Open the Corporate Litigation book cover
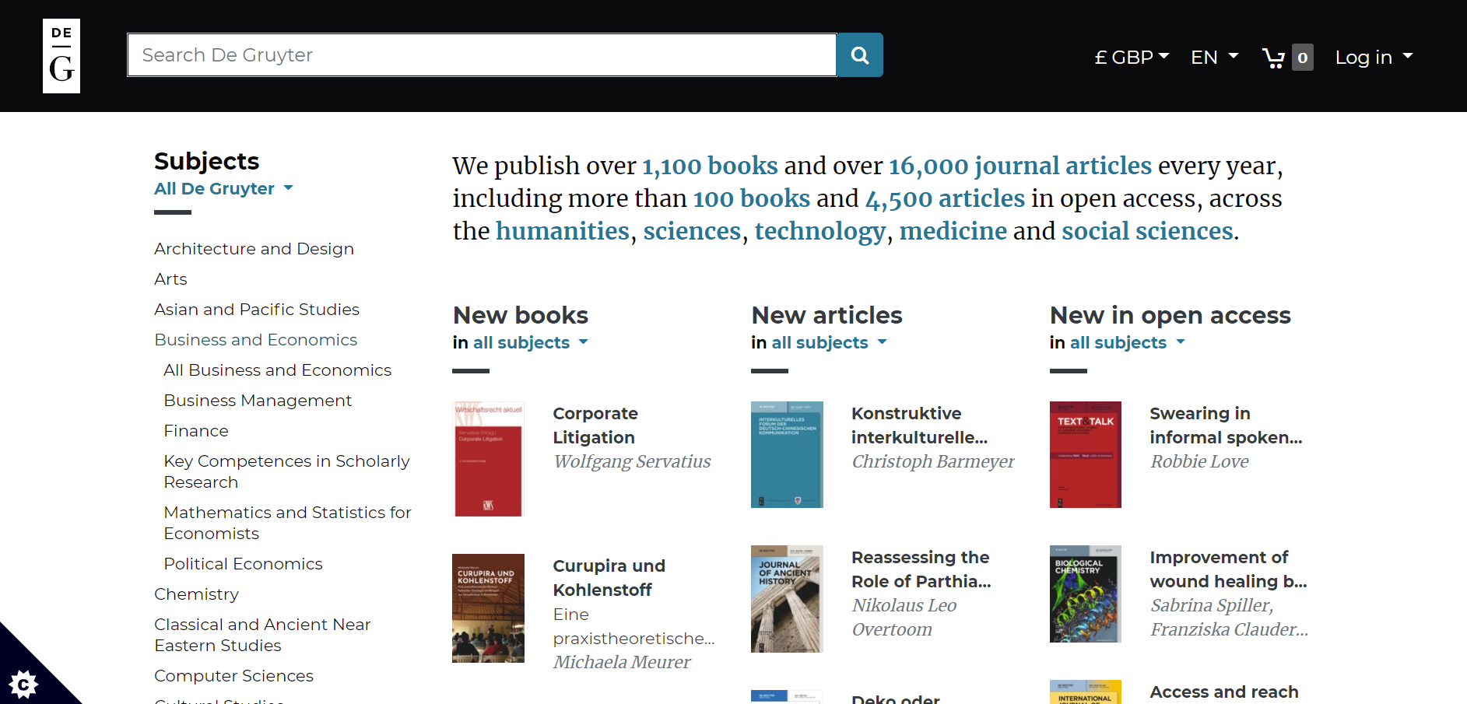The height and width of the screenshot is (704, 1467). [488, 459]
